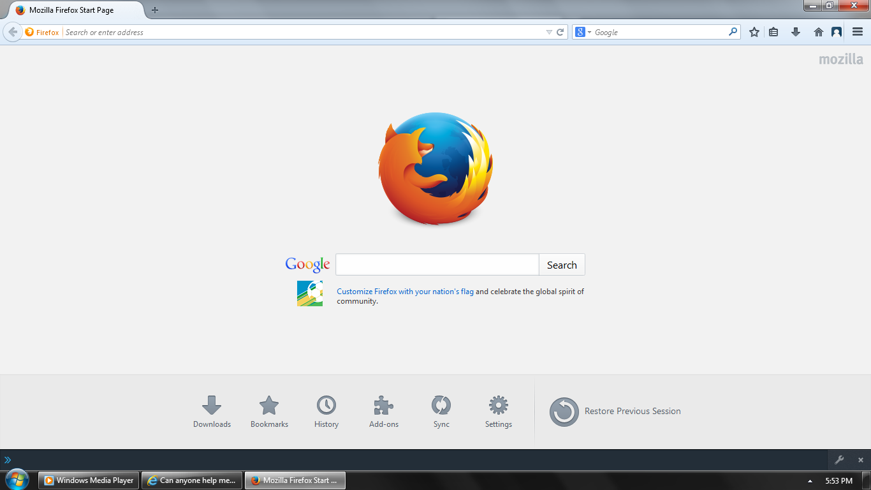Focus the developer toolbar command line

[421, 459]
